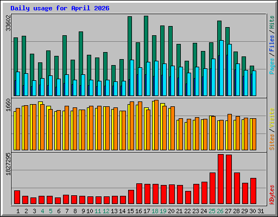Click the cyan files bar for day 27

[230, 70]
